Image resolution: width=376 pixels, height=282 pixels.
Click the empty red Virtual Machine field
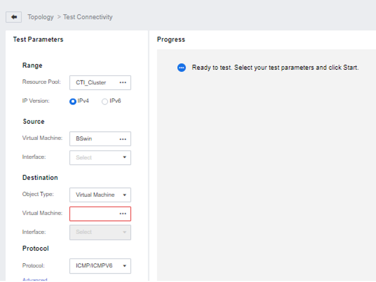100,214
